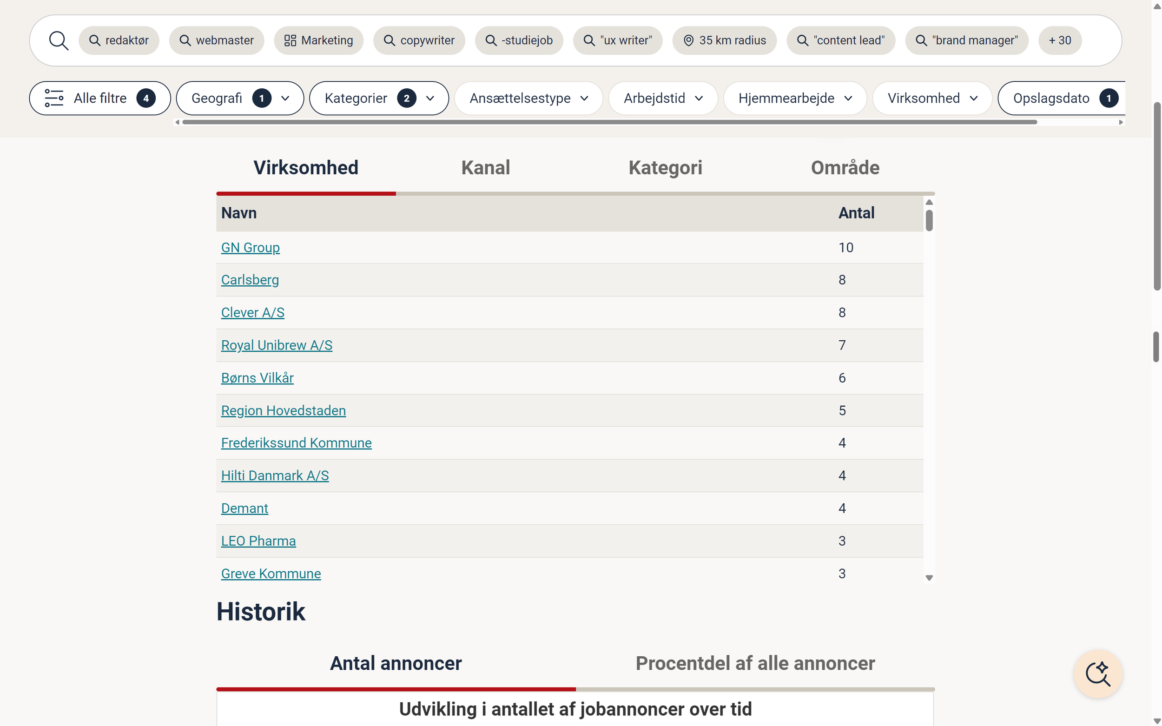Viewport: 1162px width, 726px height.
Task: Switch to the Virksomhed tab
Action: [306, 168]
